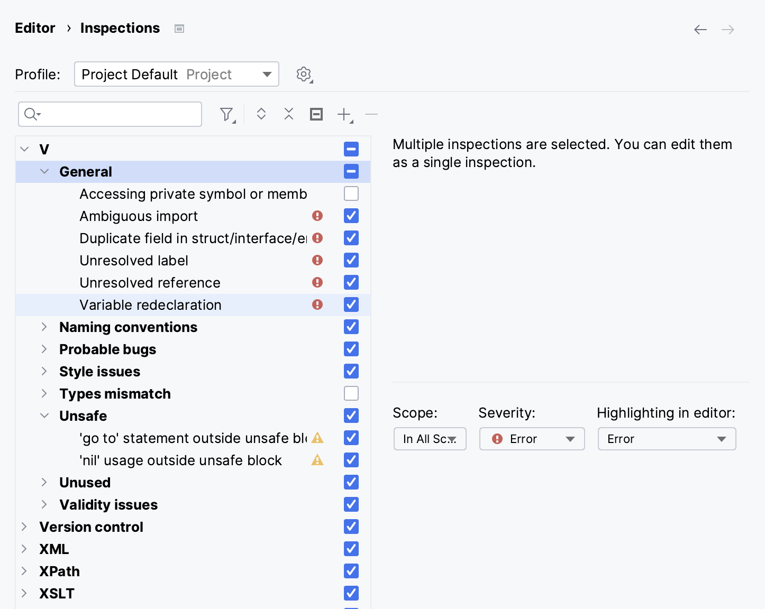The width and height of the screenshot is (765, 609).
Task: Click the back navigation arrow
Action: click(x=700, y=30)
